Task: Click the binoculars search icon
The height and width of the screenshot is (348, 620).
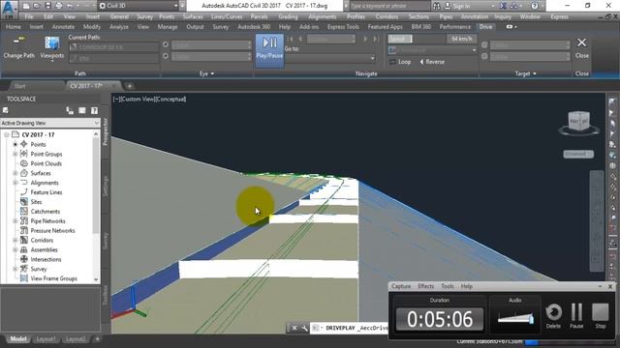Action: coord(437,6)
